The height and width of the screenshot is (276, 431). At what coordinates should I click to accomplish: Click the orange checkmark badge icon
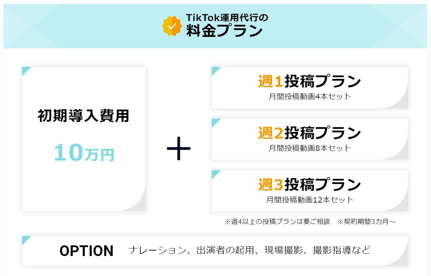pyautogui.click(x=172, y=26)
